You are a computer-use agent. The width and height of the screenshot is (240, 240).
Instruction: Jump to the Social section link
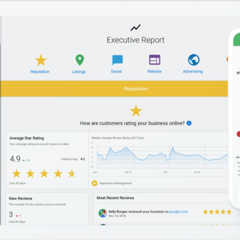[x=116, y=71]
